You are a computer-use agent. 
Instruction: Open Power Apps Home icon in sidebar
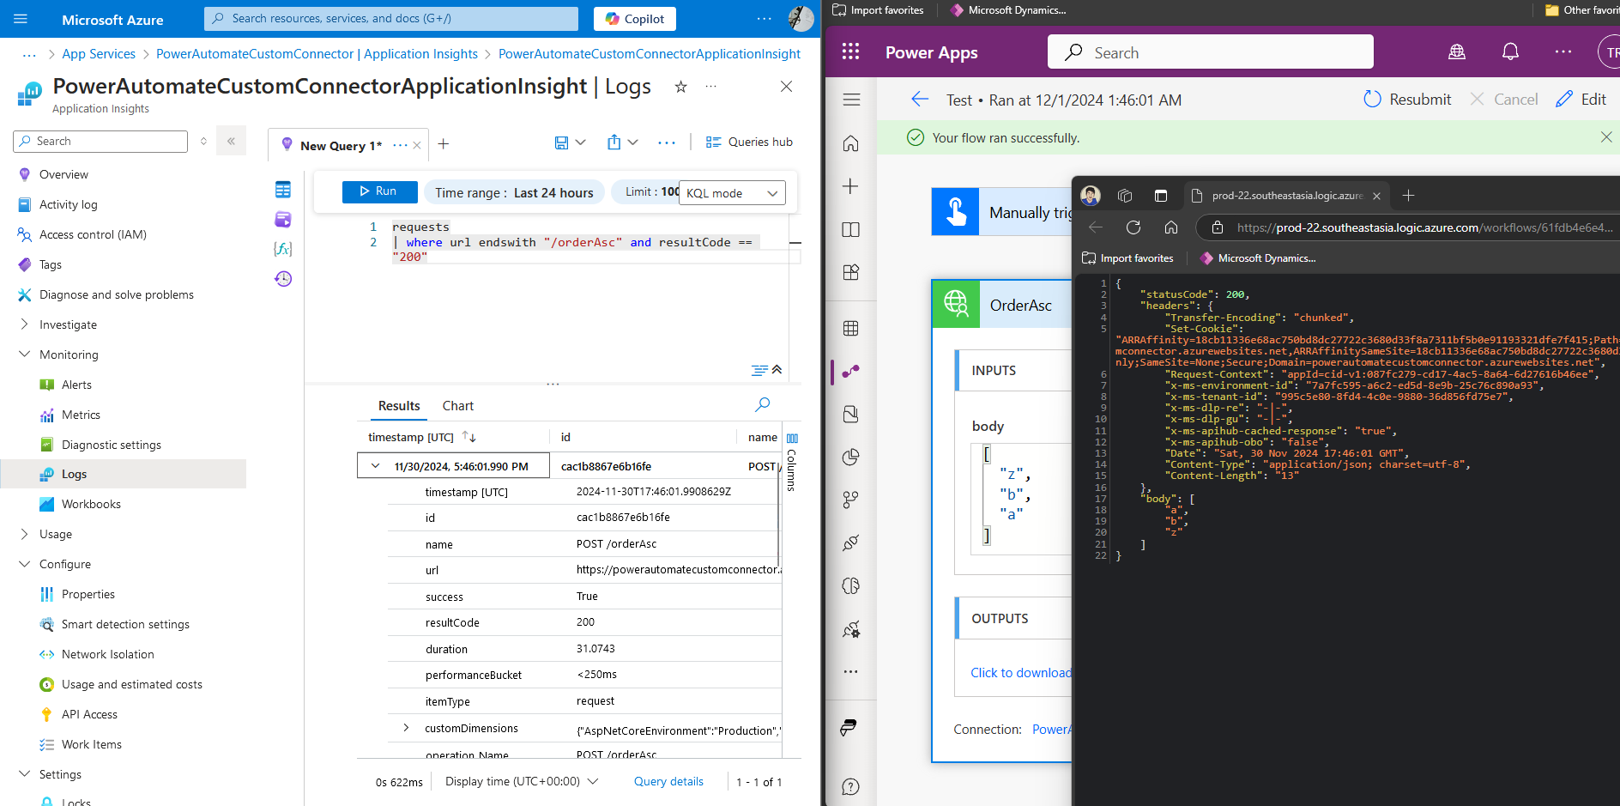click(850, 143)
